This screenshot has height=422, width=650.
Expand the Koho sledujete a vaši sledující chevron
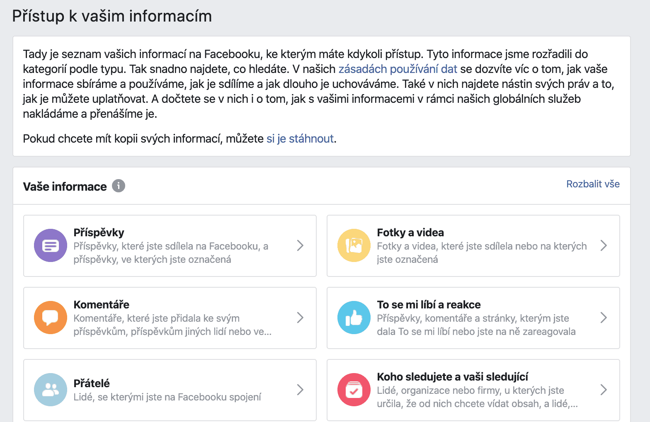coord(604,390)
